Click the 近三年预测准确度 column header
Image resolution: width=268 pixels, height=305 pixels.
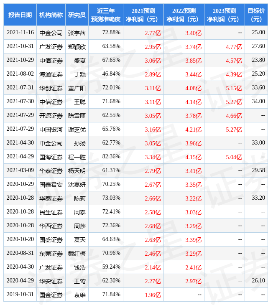pos(106,15)
